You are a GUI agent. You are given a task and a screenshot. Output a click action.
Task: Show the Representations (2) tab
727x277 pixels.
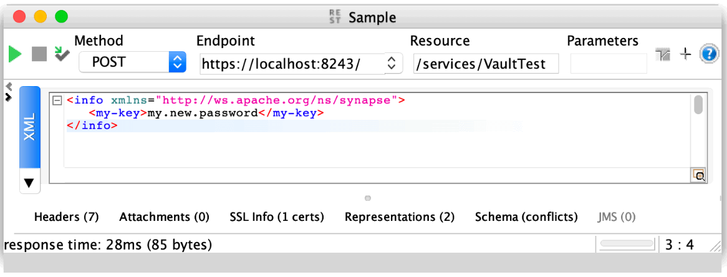(399, 217)
